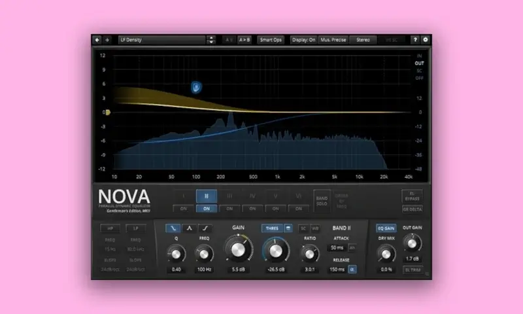Image resolution: width=523 pixels, height=314 pixels.
Task: Open the Stereo channel mode menu
Action: (x=363, y=40)
